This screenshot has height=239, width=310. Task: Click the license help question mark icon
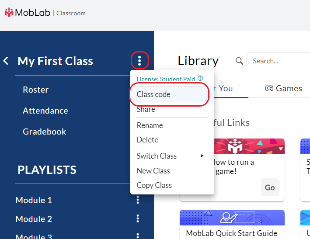(200, 78)
